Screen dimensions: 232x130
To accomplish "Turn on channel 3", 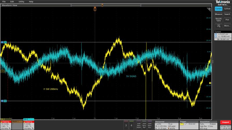I will pos(126,125).
